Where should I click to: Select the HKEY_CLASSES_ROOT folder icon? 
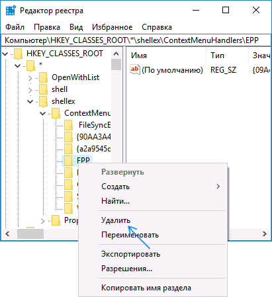coord(18,54)
